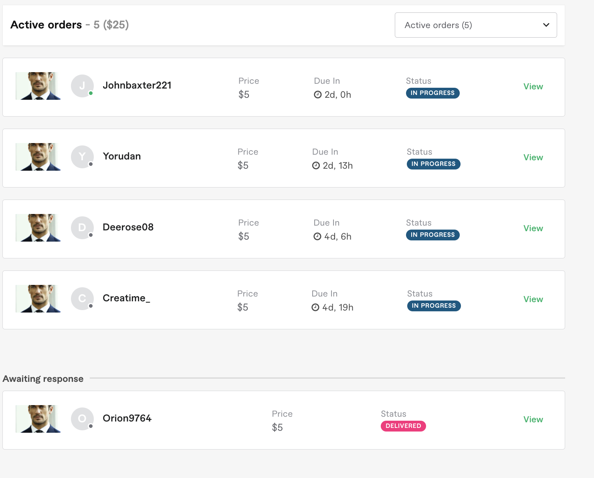594x478 pixels.
Task: View the Yorudan order
Action: [533, 157]
